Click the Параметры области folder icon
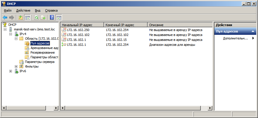The image size is (258, 118). pos(27,57)
